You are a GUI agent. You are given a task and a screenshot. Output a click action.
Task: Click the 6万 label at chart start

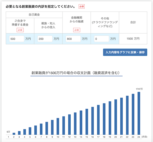(x=8, y=132)
